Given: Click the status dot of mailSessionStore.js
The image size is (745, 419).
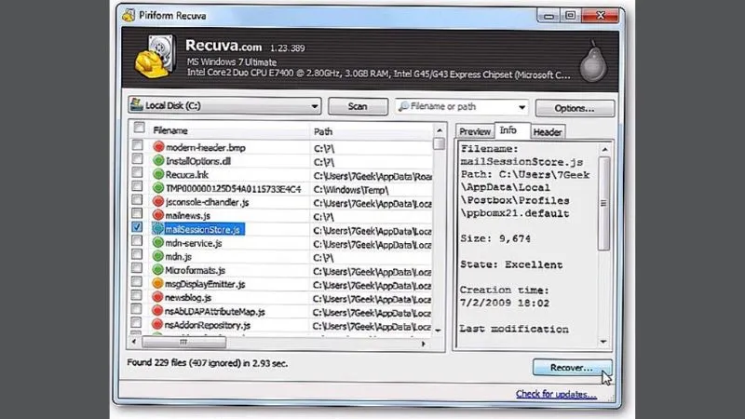Looking at the screenshot, I should point(157,229).
